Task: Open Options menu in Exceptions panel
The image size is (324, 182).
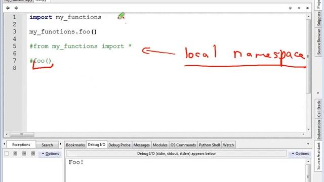Action: click(50, 154)
